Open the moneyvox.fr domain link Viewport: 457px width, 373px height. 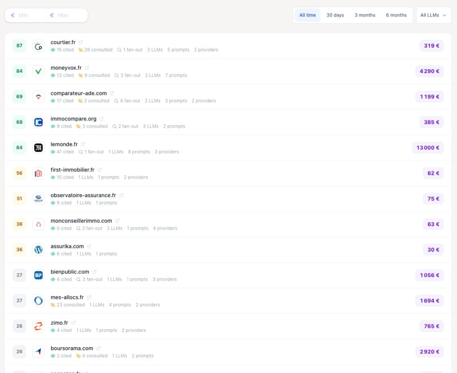click(x=66, y=68)
